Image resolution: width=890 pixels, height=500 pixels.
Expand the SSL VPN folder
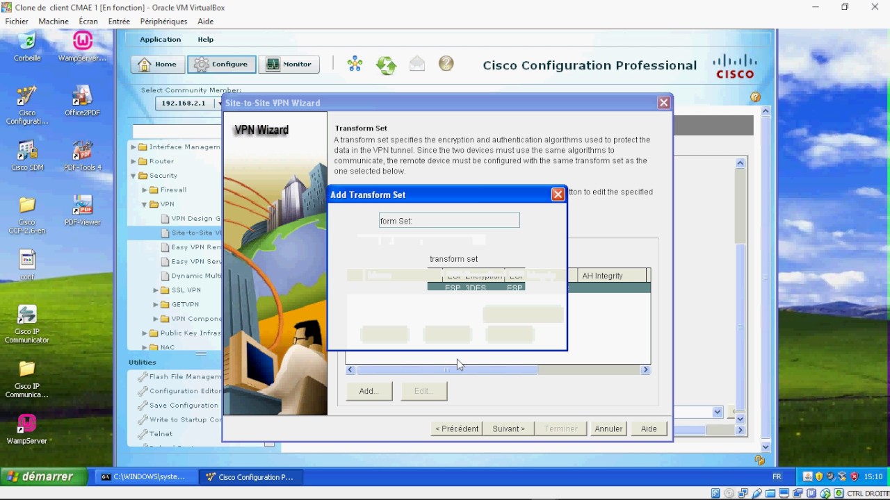tap(156, 290)
